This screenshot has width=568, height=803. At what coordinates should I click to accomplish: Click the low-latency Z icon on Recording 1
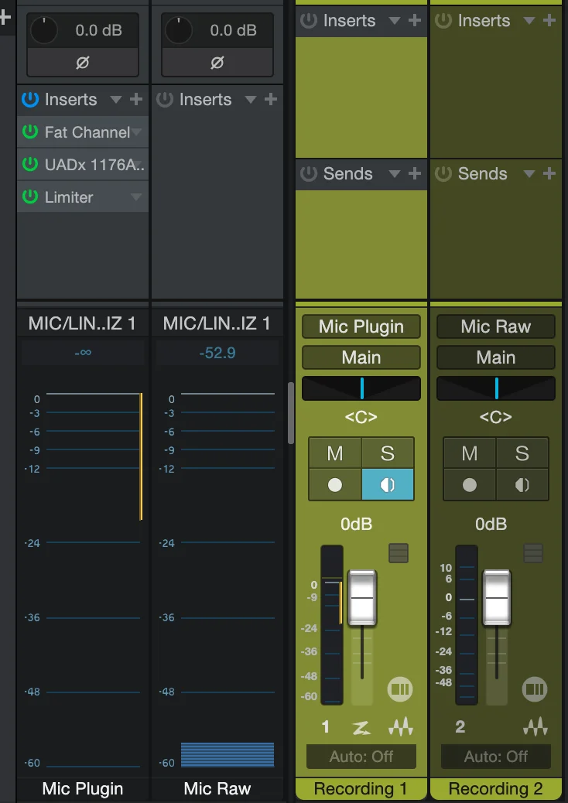tap(361, 728)
